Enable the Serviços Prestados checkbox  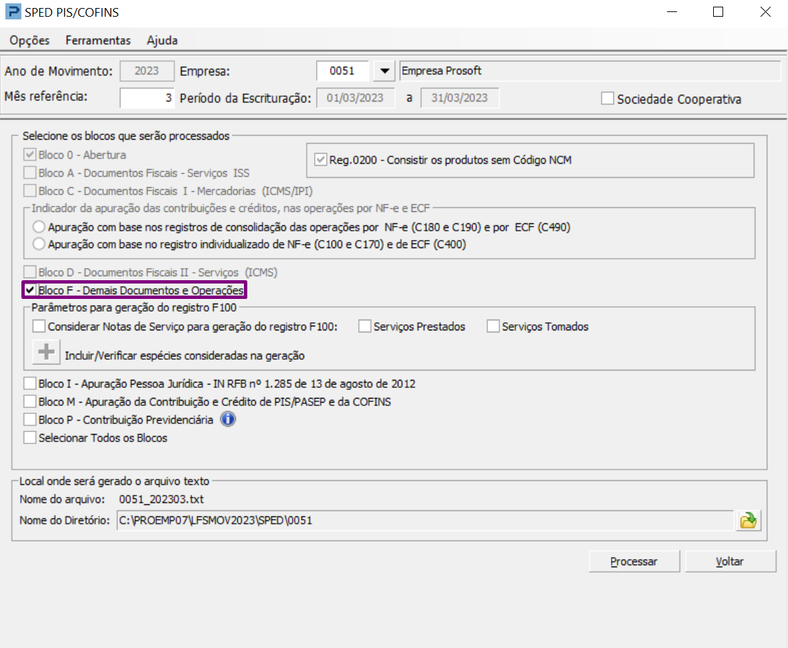click(364, 326)
